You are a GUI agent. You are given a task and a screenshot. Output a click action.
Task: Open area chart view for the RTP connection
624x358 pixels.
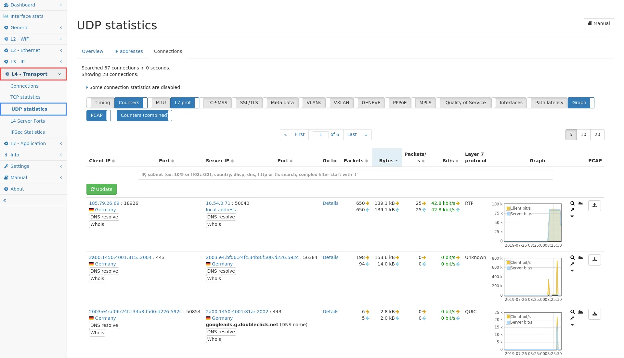[x=580, y=204]
